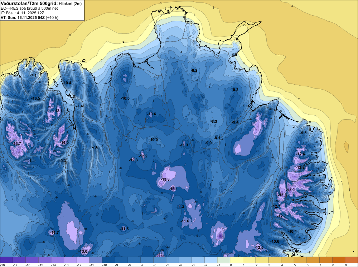The height and width of the screenshot is (267, 358).
Task: Click the pale green legend swatch between -1 and 0
Action: (x=223, y=260)
